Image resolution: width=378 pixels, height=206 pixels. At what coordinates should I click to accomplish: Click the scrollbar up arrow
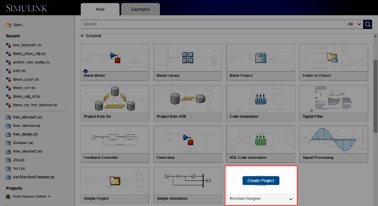pos(376,36)
